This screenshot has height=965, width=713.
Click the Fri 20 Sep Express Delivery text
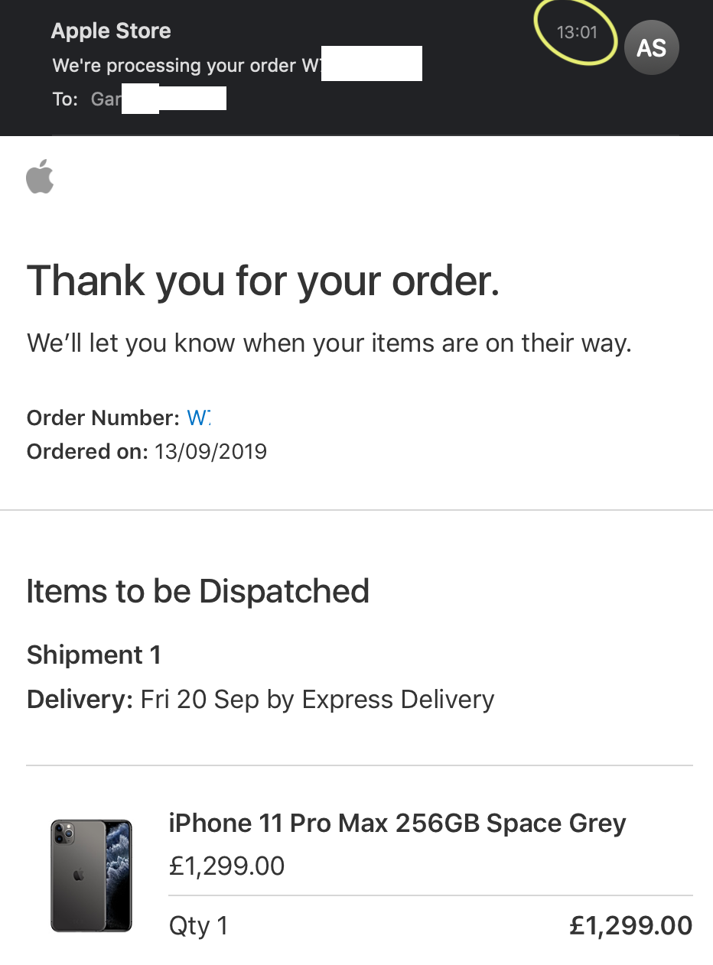pos(317,700)
